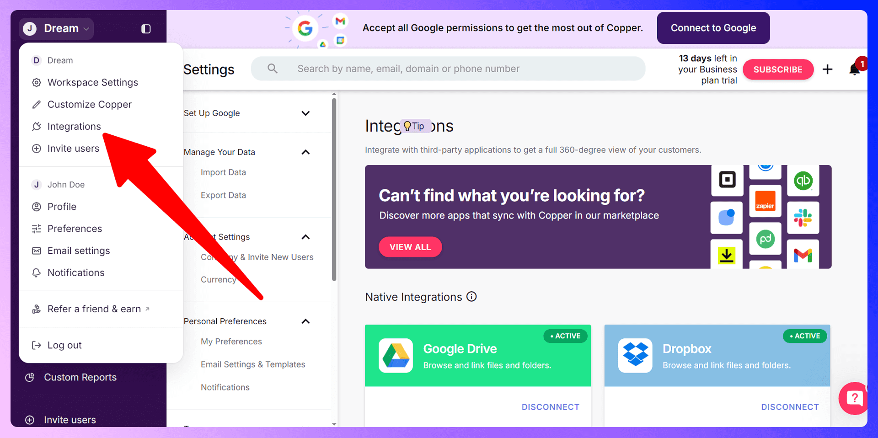Open Email Settings & Templates
The height and width of the screenshot is (438, 878).
[253, 364]
